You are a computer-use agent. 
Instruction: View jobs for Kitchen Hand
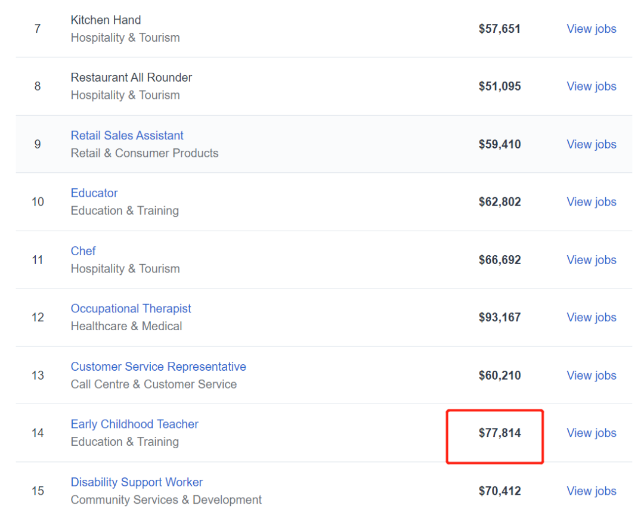(591, 29)
